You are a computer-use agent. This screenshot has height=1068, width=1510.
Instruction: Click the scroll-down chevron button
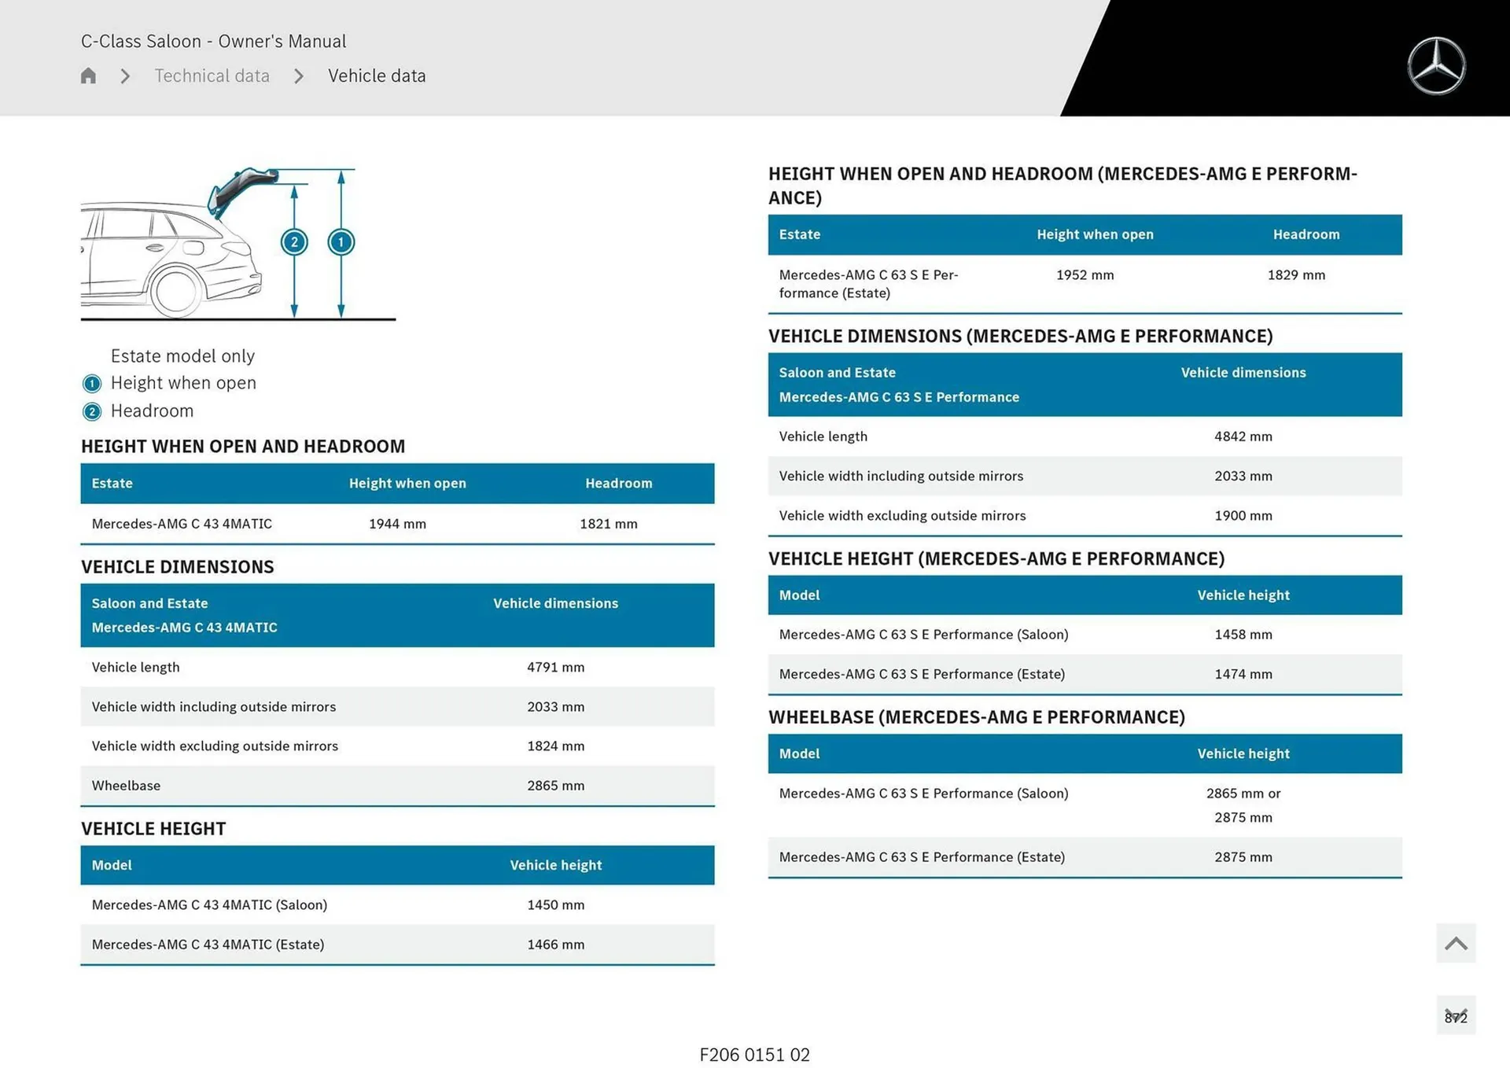(1456, 1015)
